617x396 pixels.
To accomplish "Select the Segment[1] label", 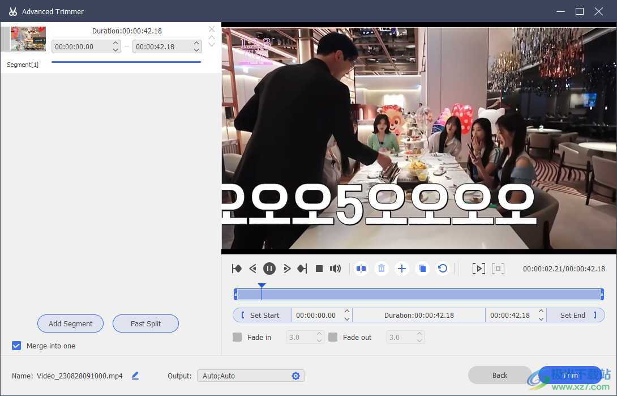I will (23, 65).
